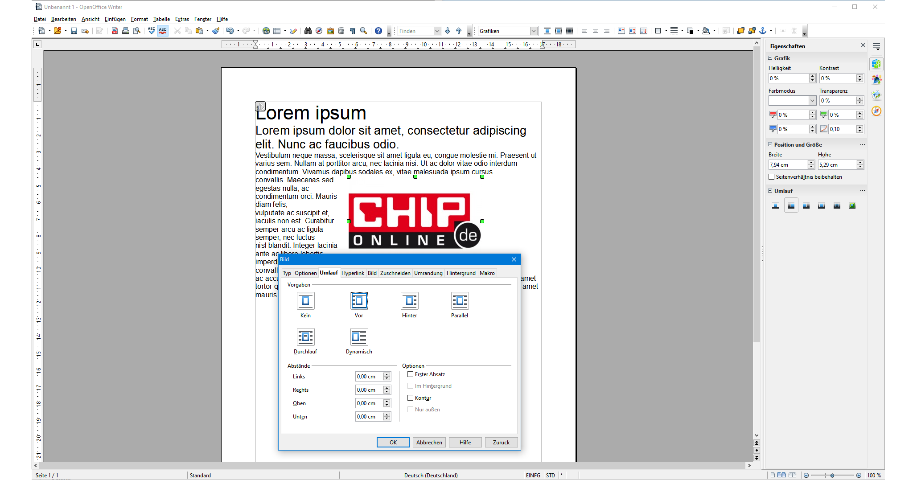Select the Parallel wrap preset icon

tap(460, 301)
